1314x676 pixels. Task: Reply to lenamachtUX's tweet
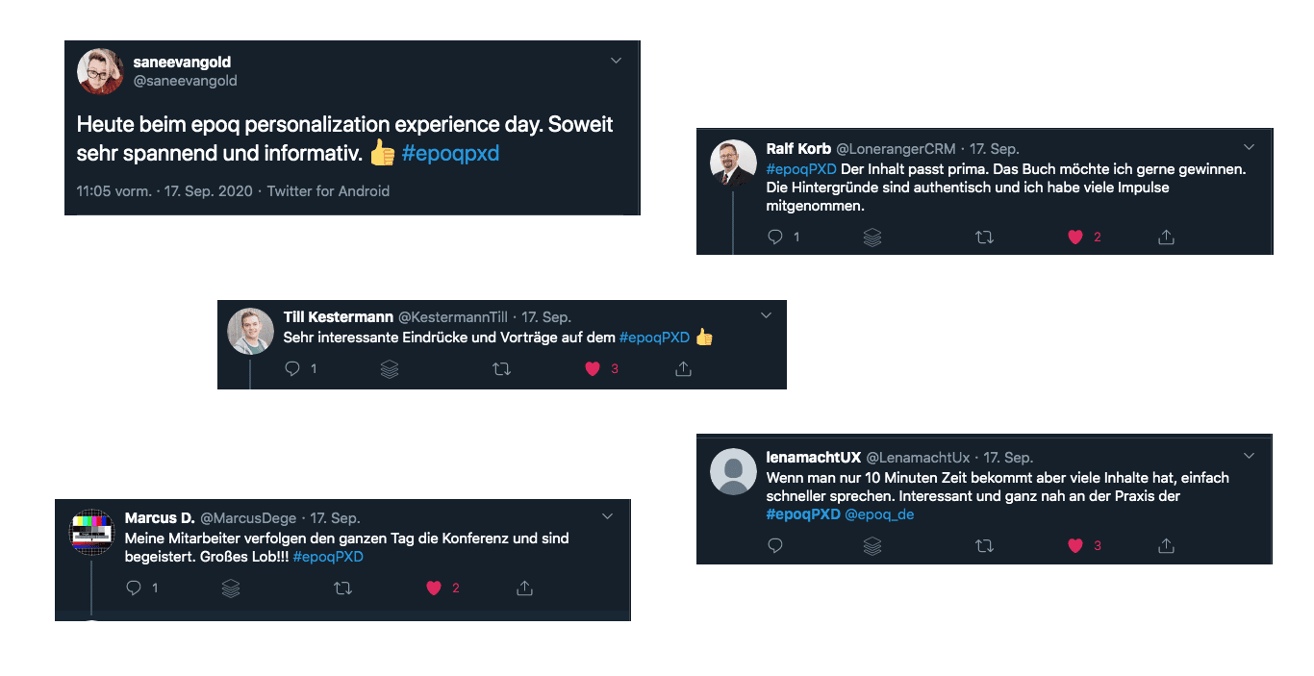tap(775, 545)
